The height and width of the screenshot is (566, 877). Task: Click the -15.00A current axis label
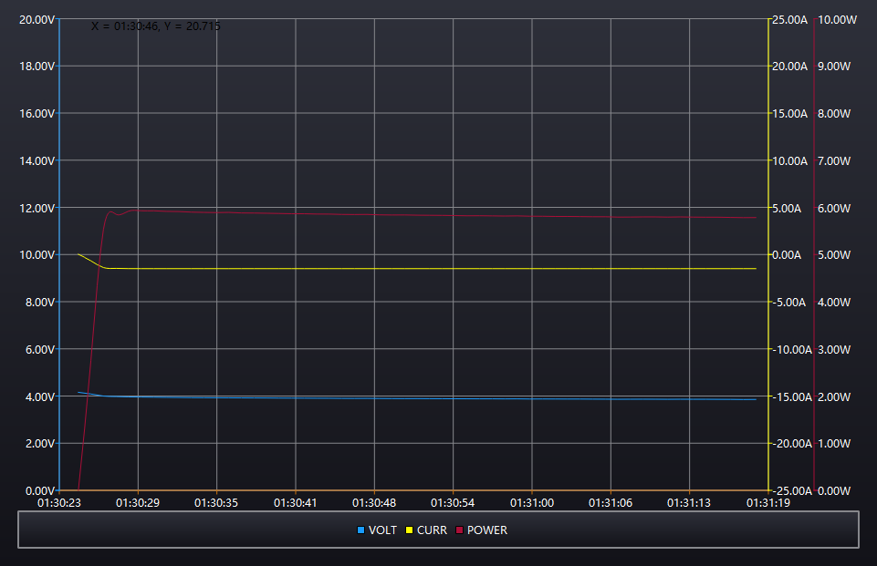pyautogui.click(x=788, y=396)
